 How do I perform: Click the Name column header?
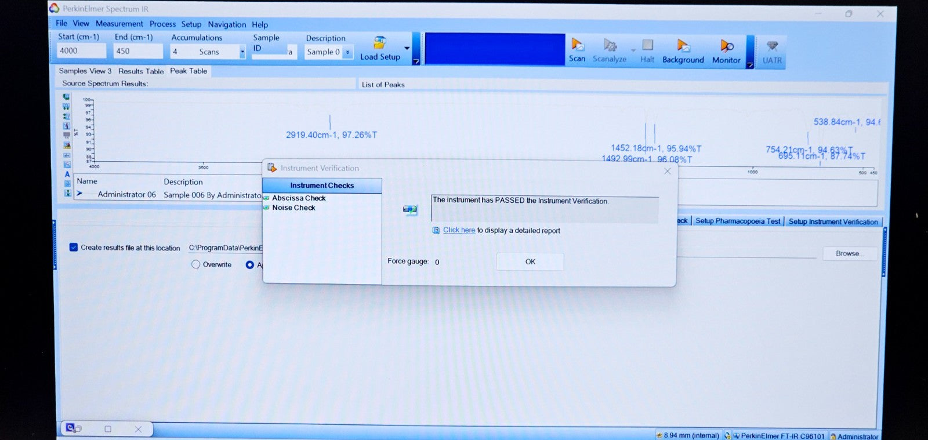[87, 181]
